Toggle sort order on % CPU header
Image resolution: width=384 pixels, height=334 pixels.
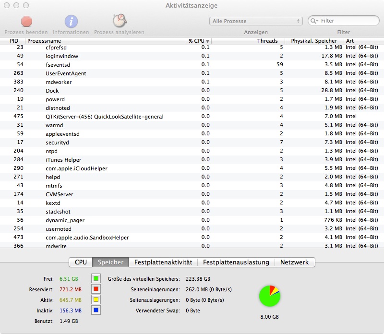[199, 41]
